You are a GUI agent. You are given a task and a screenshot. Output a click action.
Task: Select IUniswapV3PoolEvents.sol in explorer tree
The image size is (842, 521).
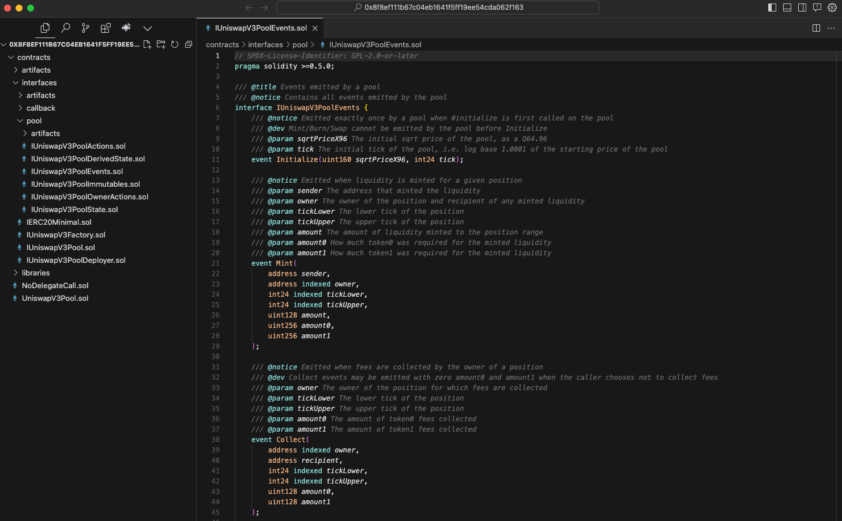click(77, 171)
